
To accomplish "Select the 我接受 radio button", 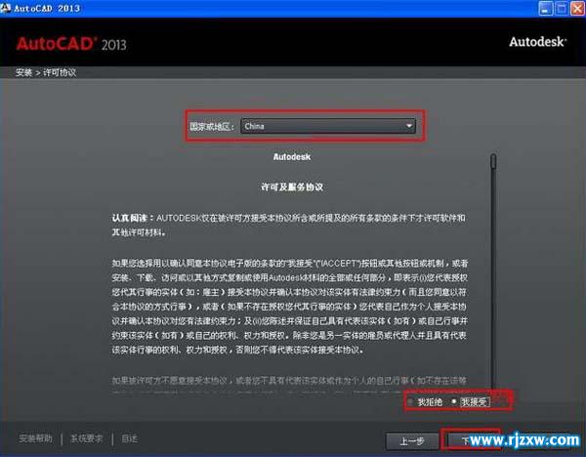I will (454, 401).
